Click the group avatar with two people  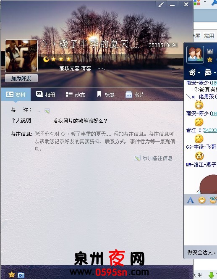pyautogui.click(x=195, y=55)
